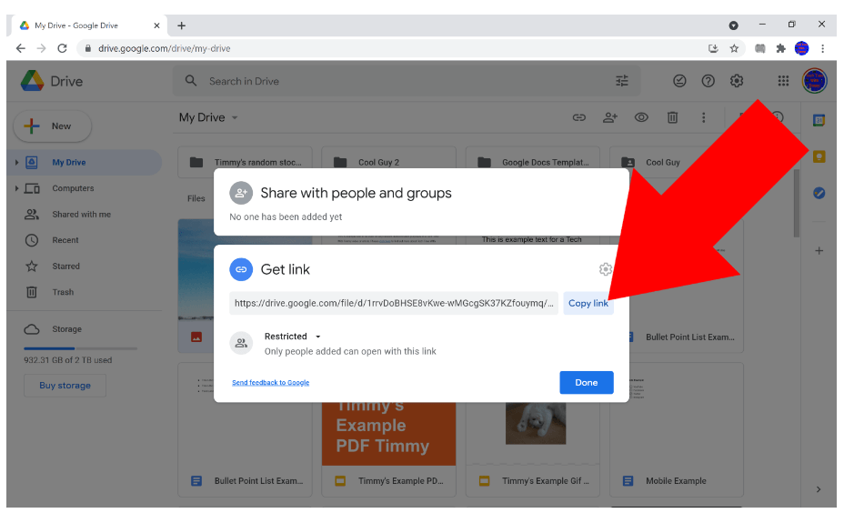Open Trash in sidebar
This screenshot has width=844, height=513.
pos(63,292)
